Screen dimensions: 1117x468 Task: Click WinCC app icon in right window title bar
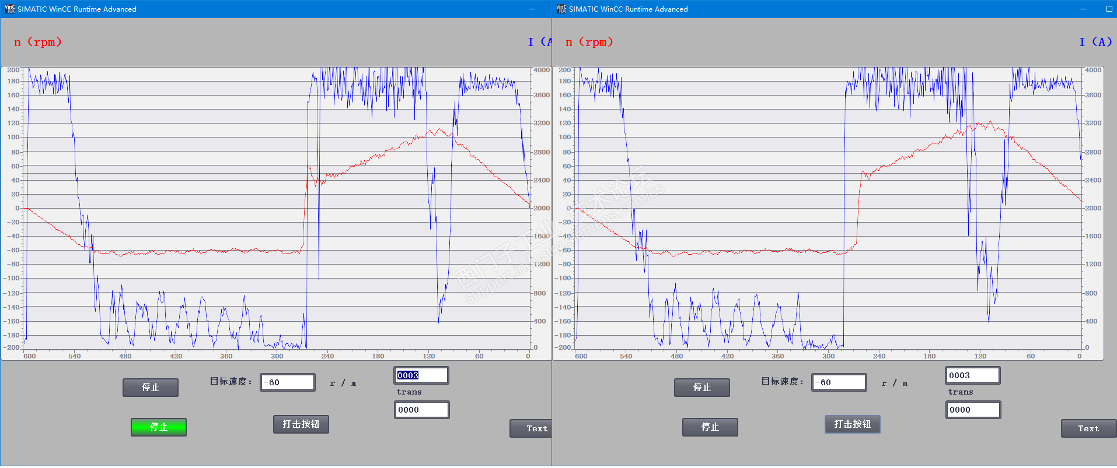click(561, 9)
